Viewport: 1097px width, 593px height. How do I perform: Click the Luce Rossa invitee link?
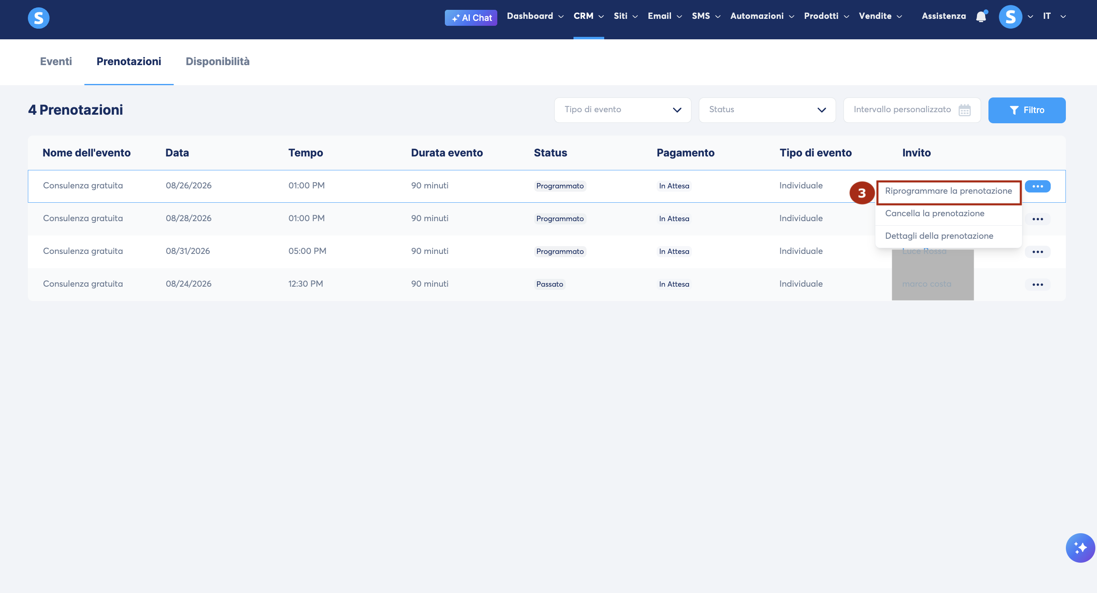coord(924,251)
